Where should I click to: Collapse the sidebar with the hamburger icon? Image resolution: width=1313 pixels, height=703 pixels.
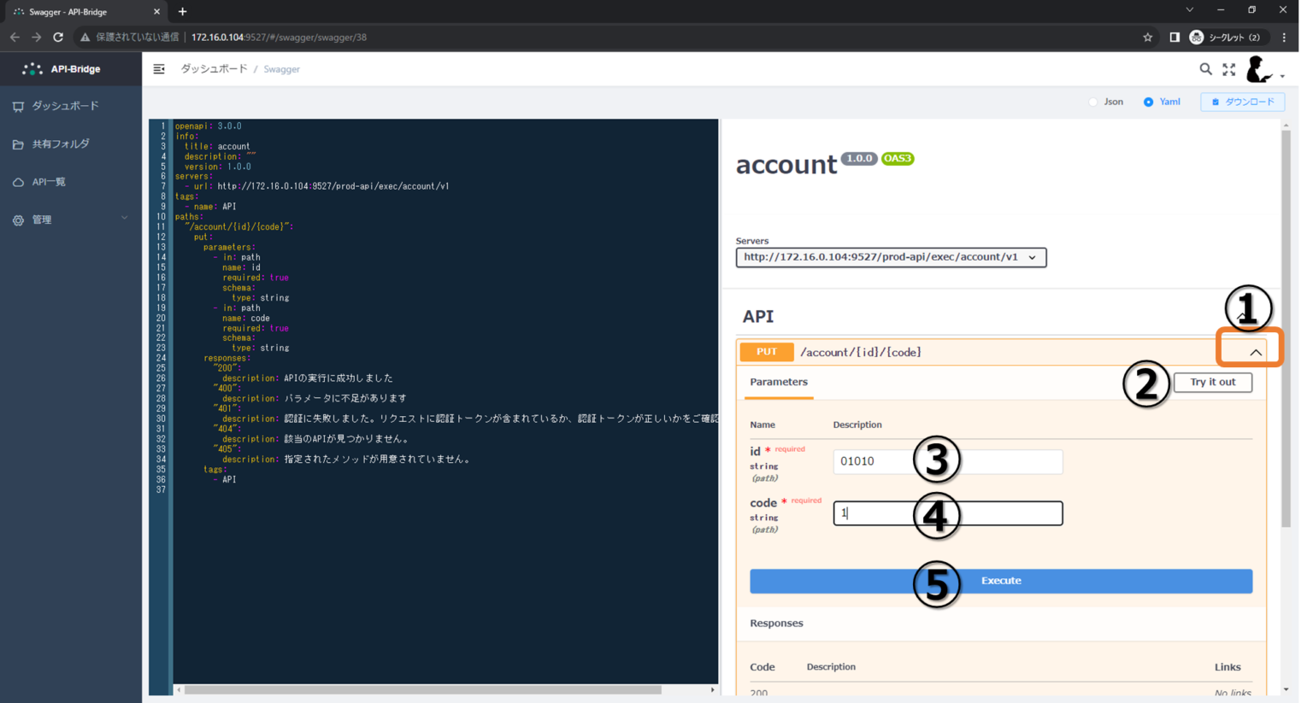pyautogui.click(x=159, y=68)
